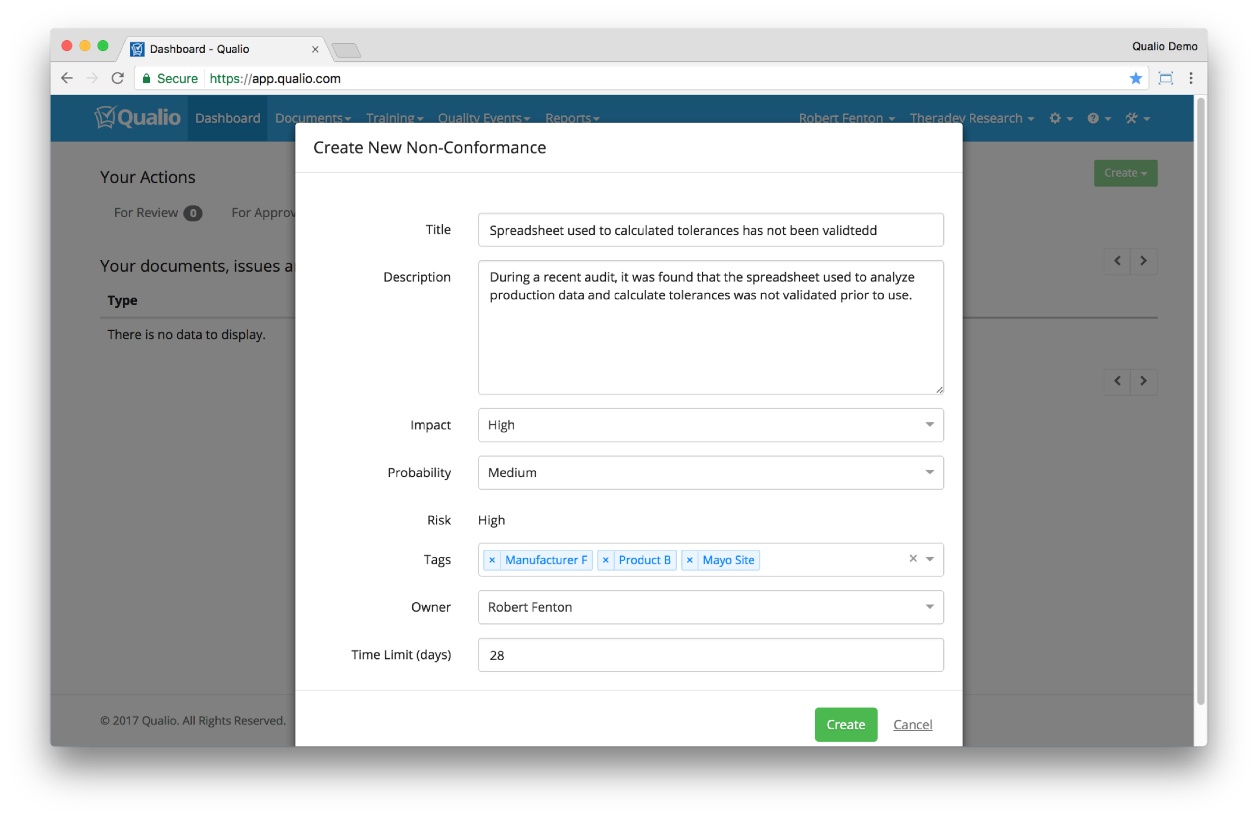
Task: Remove the Mayo Site tag
Action: coord(689,560)
